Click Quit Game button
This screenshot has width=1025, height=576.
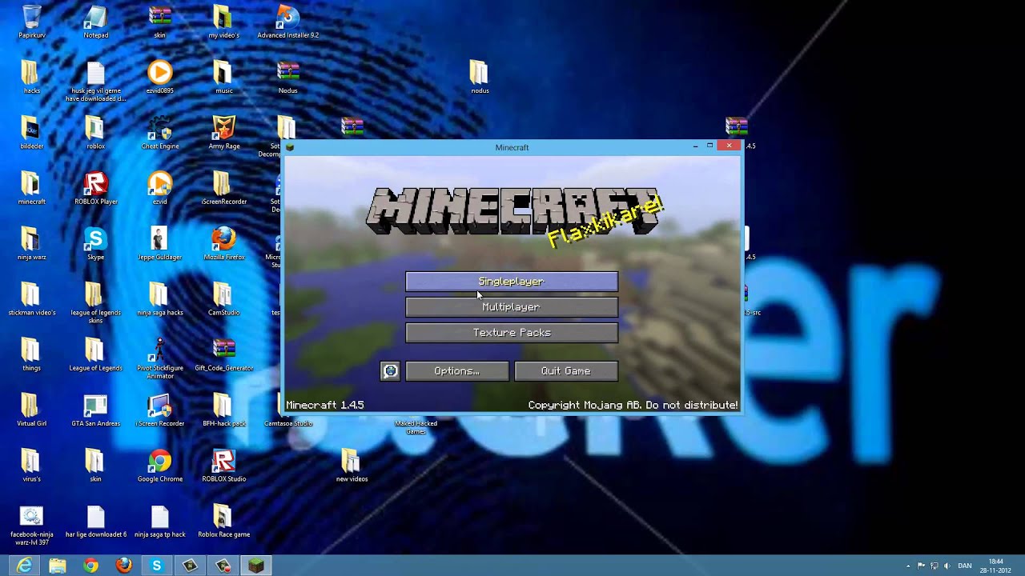(x=566, y=371)
